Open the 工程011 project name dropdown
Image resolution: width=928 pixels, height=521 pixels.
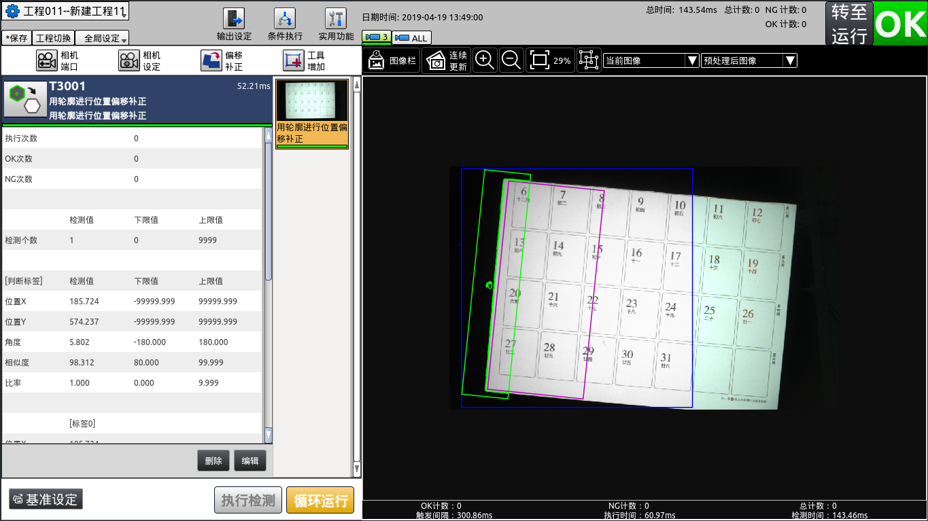[x=65, y=12]
